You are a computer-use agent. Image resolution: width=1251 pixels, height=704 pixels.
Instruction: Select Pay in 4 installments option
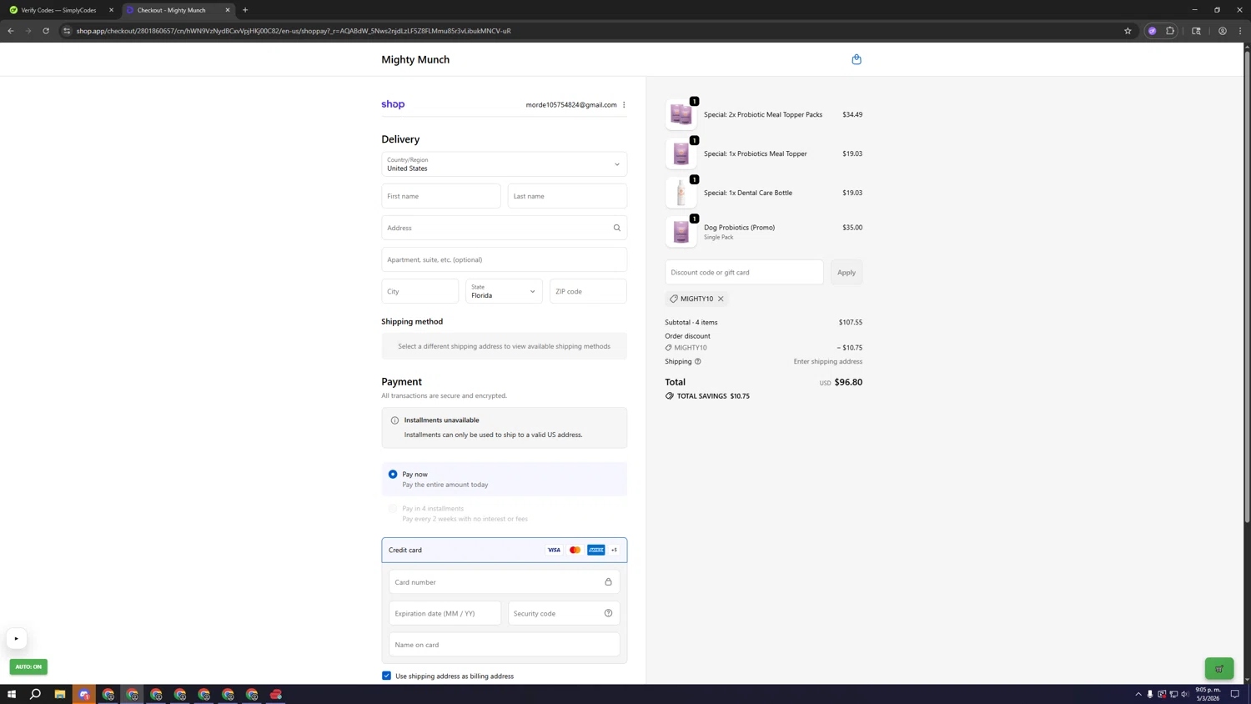393,508
